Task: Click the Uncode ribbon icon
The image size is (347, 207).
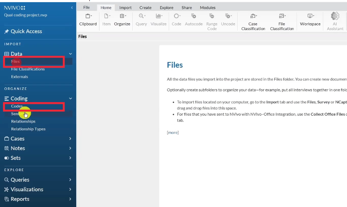Action: [228, 20]
